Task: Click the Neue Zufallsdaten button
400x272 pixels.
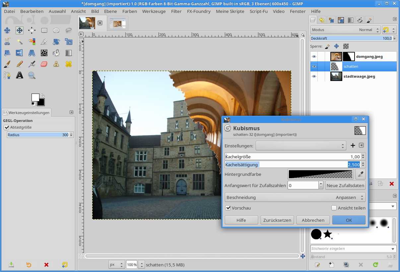Action: tap(345, 185)
